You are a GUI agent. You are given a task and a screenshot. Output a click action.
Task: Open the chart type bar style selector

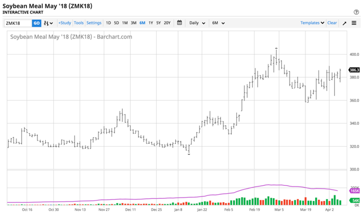click(49, 23)
